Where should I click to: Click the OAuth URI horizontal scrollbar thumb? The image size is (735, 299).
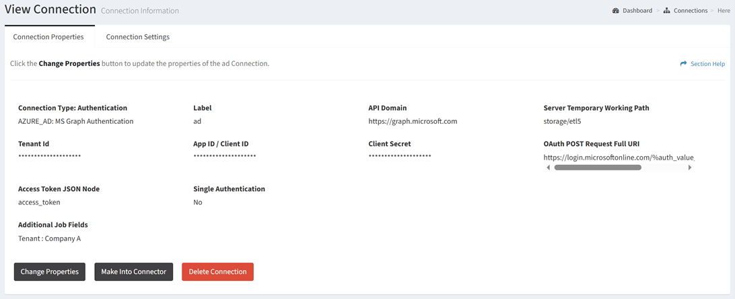click(x=597, y=168)
